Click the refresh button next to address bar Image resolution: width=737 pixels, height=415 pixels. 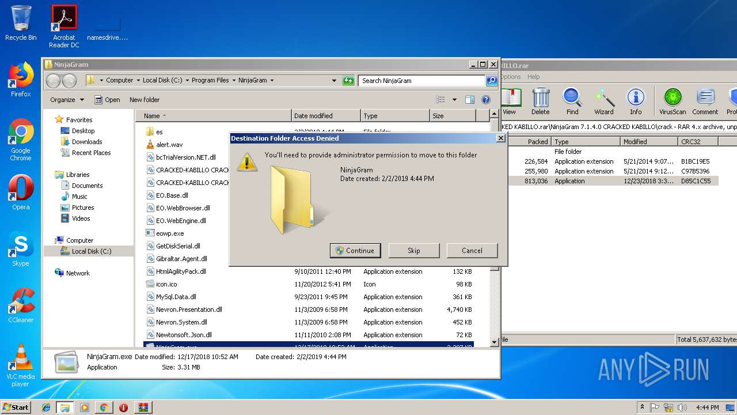[348, 81]
